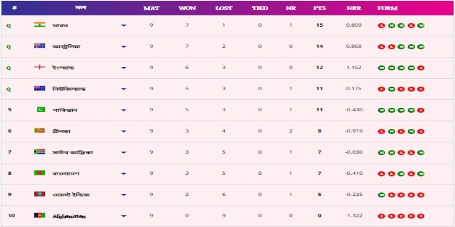
Task: Click the WON column header
Action: point(187,9)
